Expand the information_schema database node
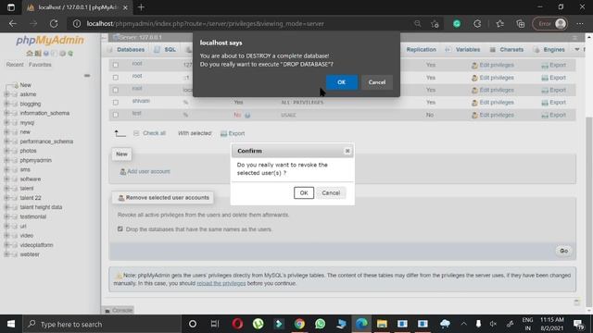Screen dimensions: 593x333 click(x=6, y=113)
